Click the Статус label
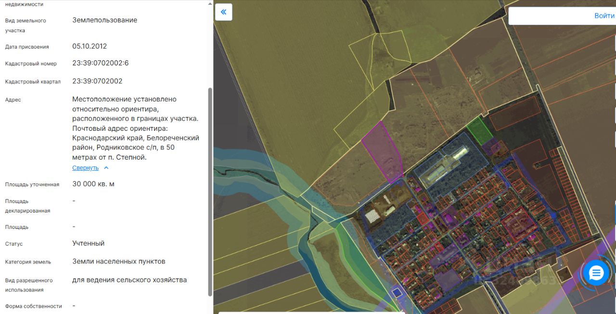Screen dimensions: 616x314 point(14,244)
